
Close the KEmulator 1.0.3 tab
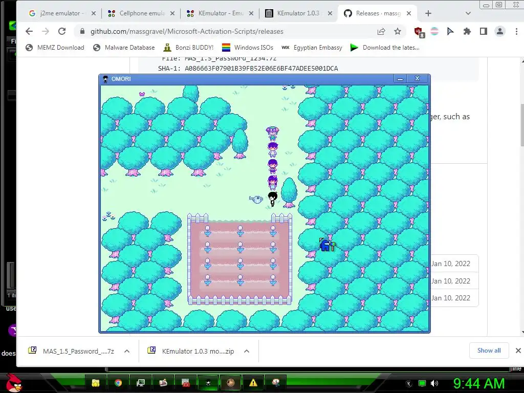pyautogui.click(x=330, y=13)
